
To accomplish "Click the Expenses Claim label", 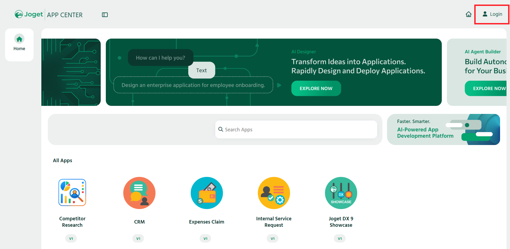I will [207, 222].
